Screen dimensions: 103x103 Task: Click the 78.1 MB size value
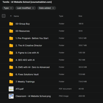82,60
